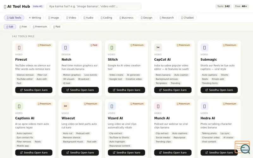
Task: Open the Research category tab
Action: coord(167,18)
